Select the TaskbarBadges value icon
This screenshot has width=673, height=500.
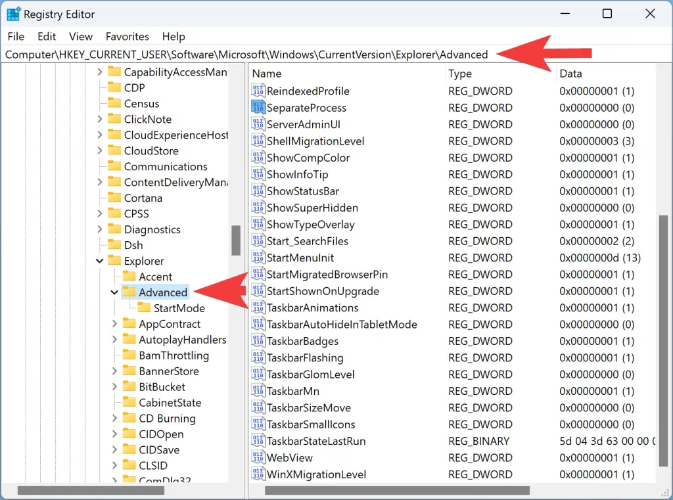coord(258,341)
